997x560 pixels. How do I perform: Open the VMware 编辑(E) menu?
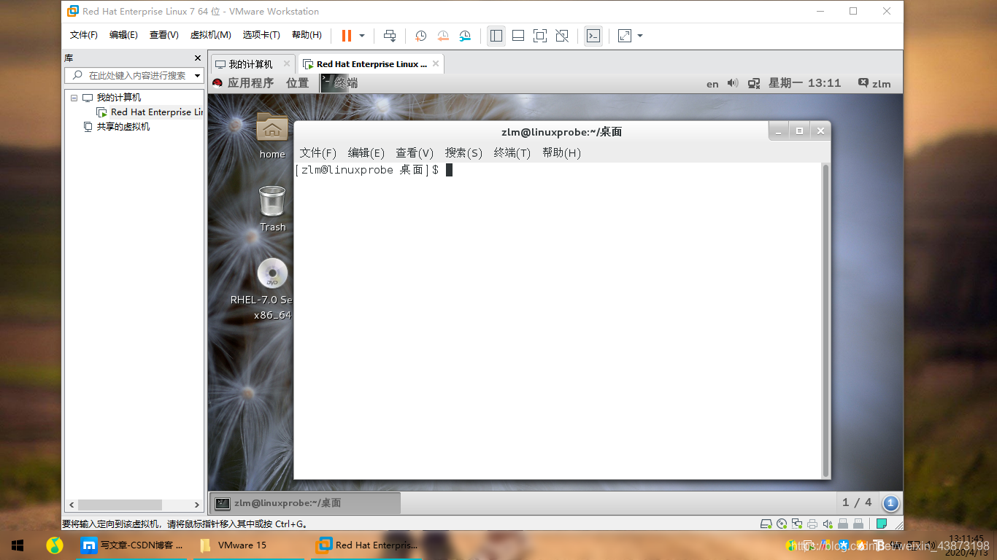pos(123,35)
